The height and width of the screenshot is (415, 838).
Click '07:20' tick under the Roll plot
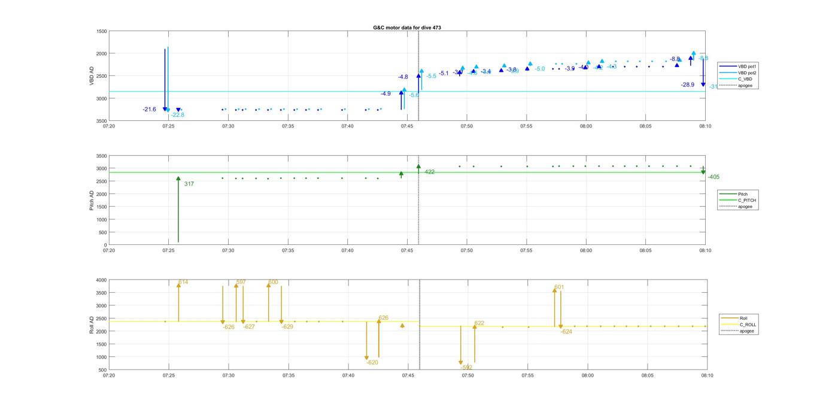[109, 375]
